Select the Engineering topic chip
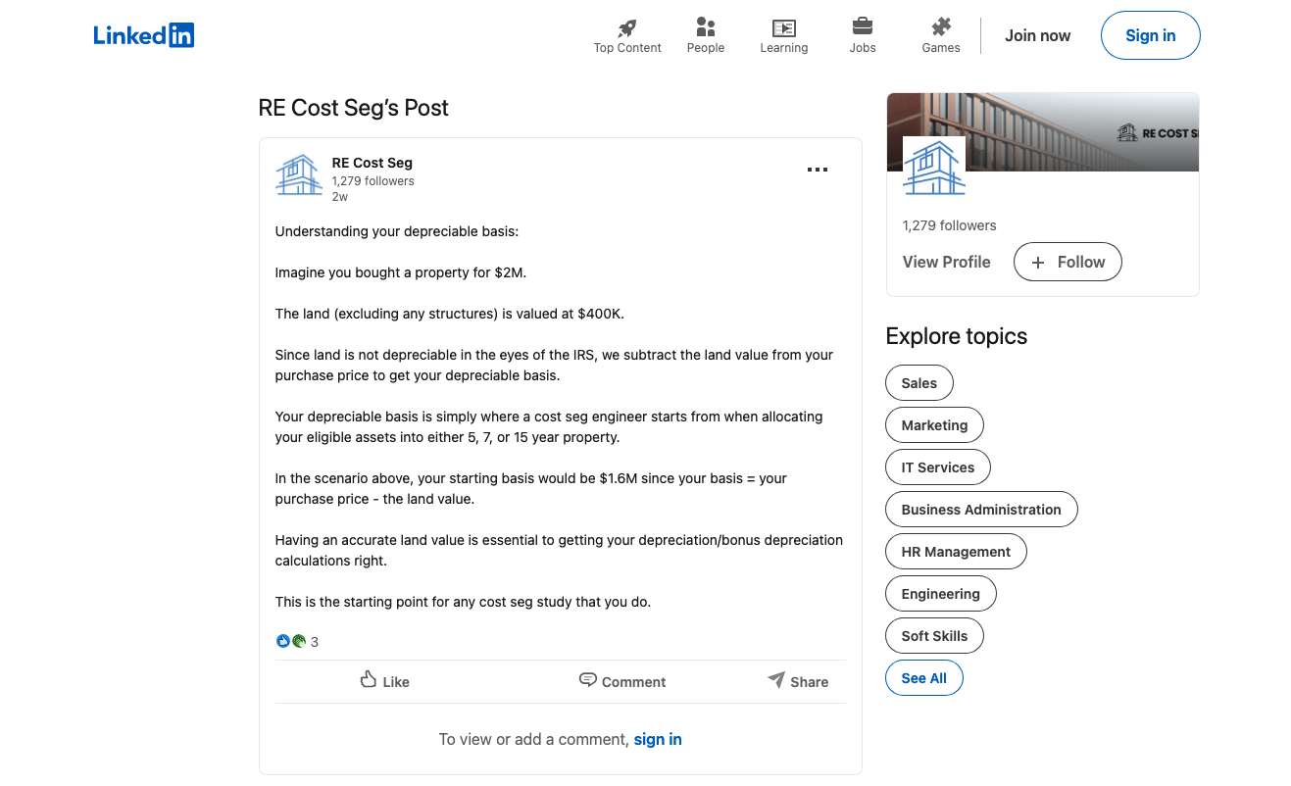1291x786 pixels. (x=940, y=594)
